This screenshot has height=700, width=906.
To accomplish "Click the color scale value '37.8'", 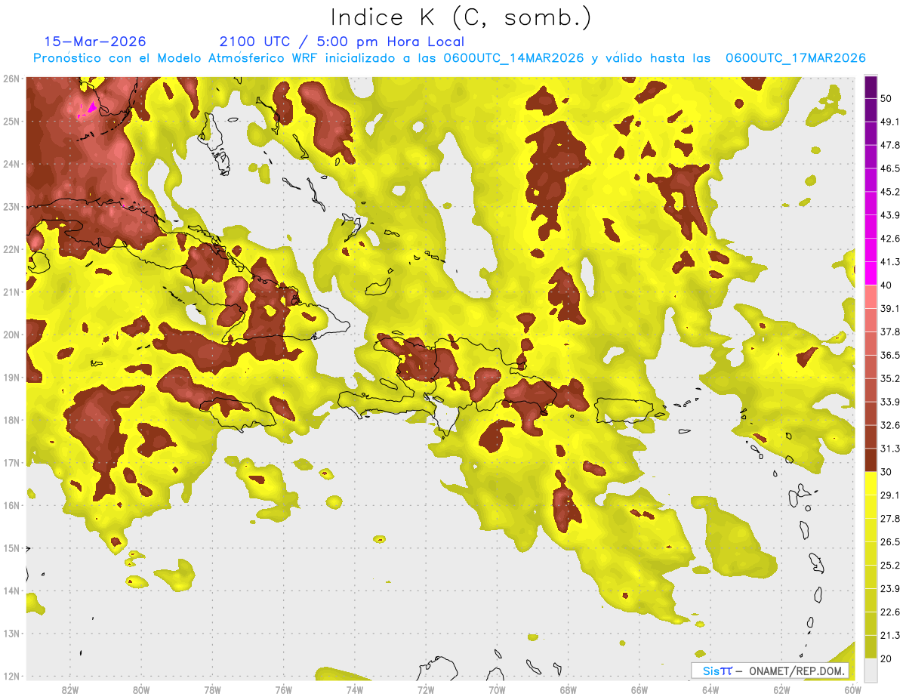I will pos(890,331).
